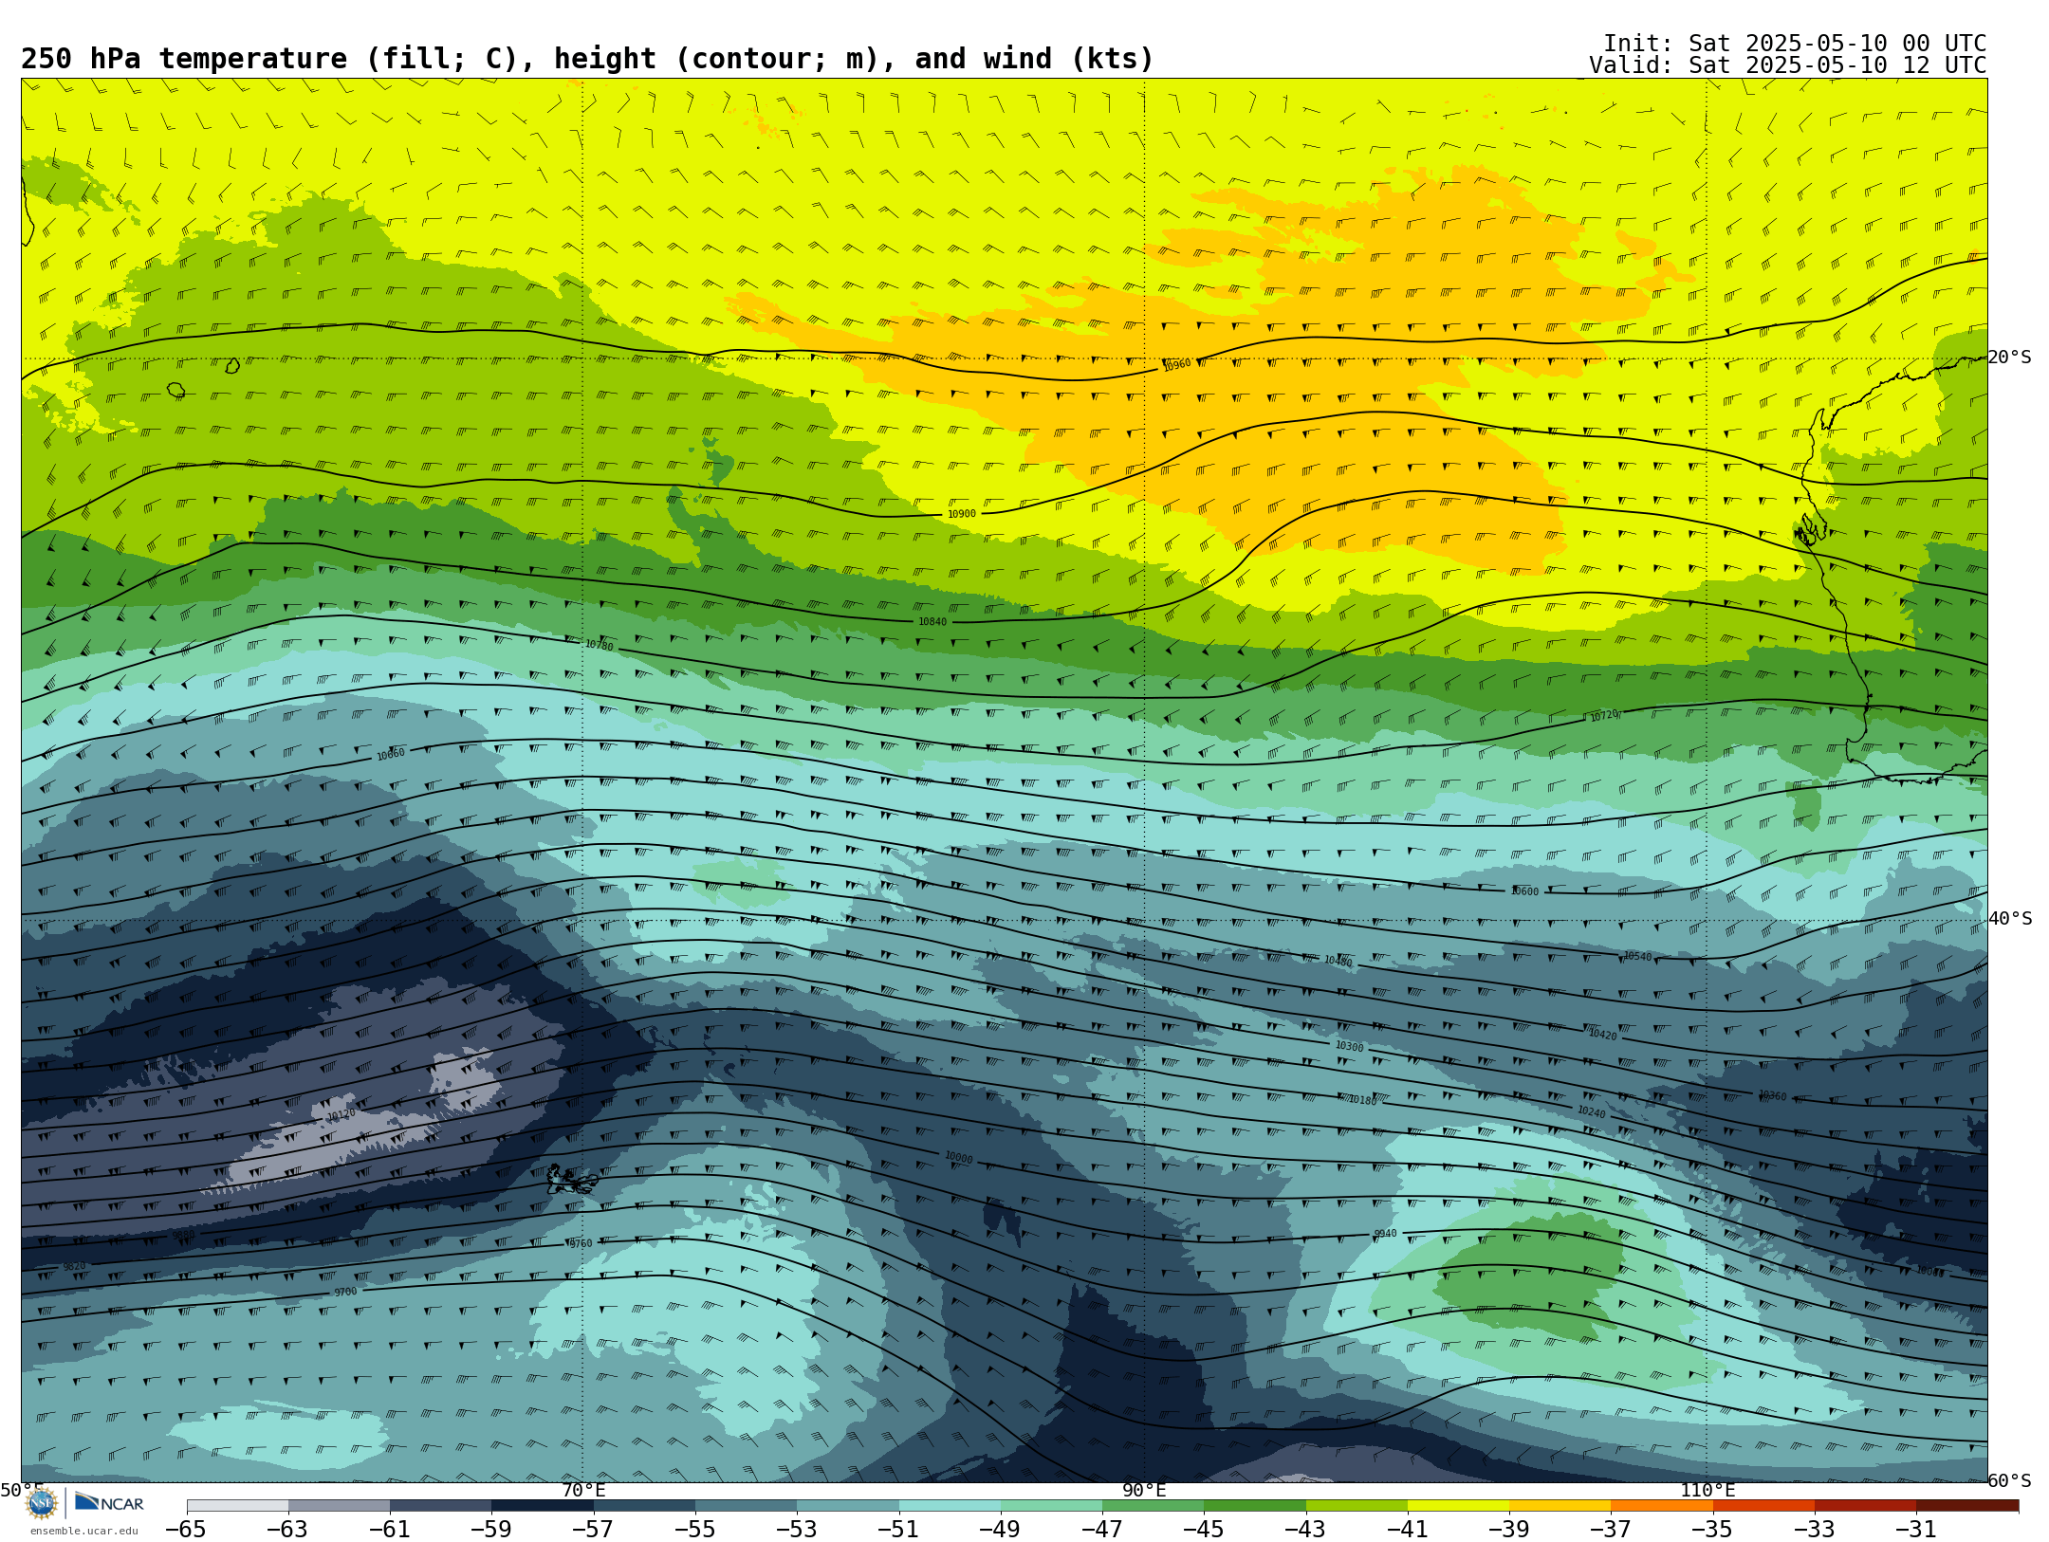The image size is (2049, 1542).
Task: Click the NSF logo
Action: click(x=42, y=1503)
